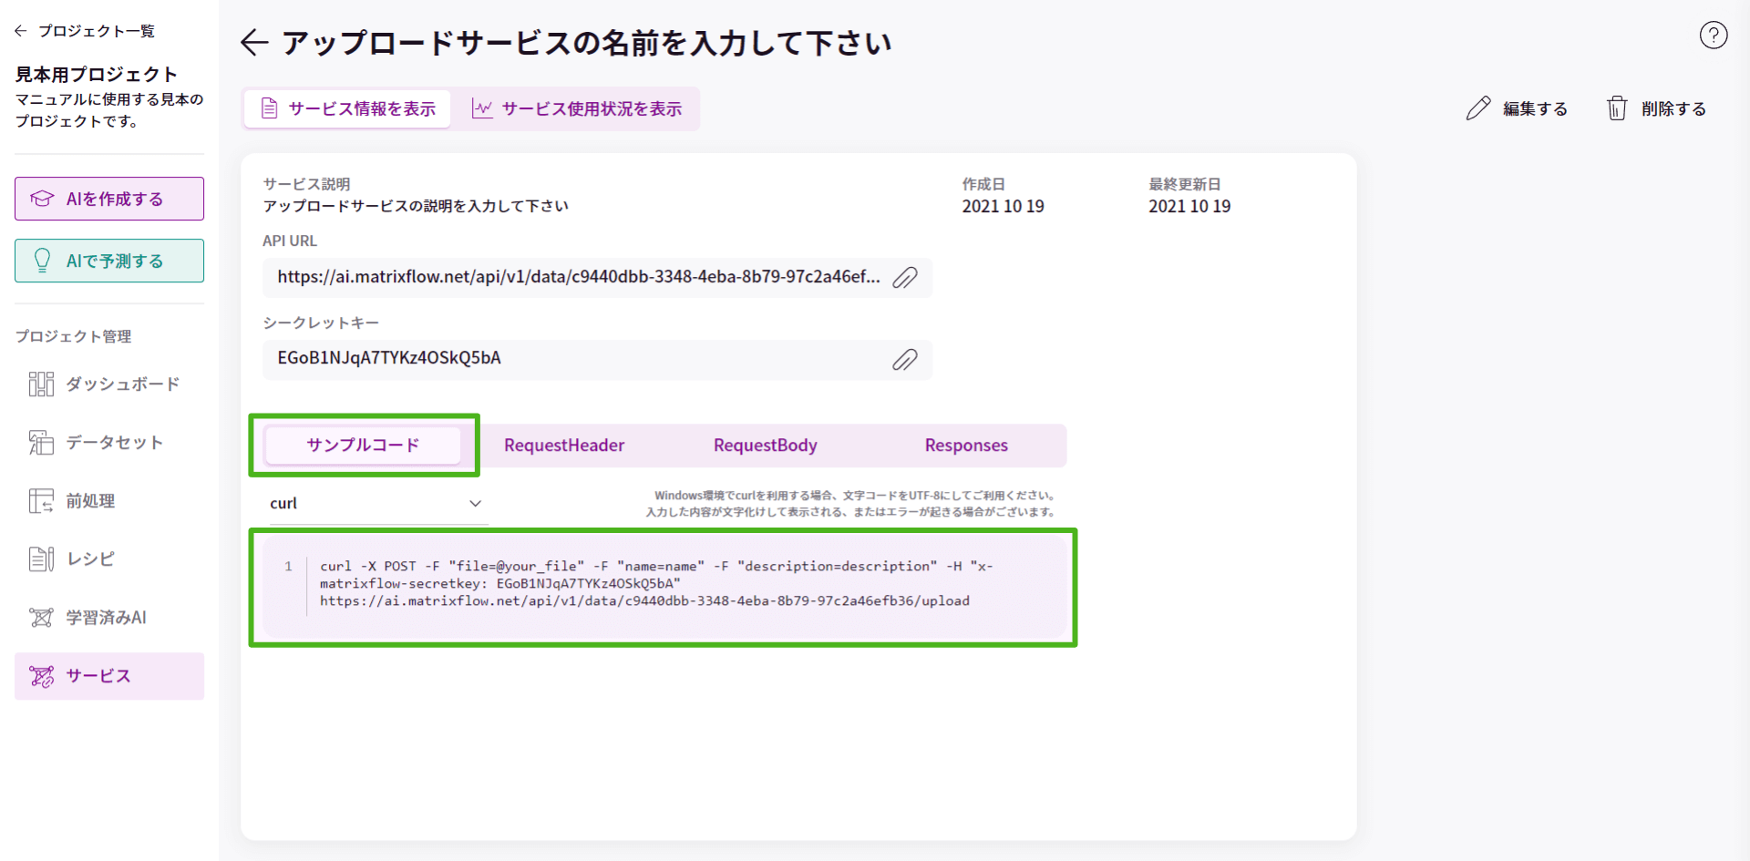Click the 編集する button
The width and height of the screenshot is (1750, 861).
(x=1517, y=108)
